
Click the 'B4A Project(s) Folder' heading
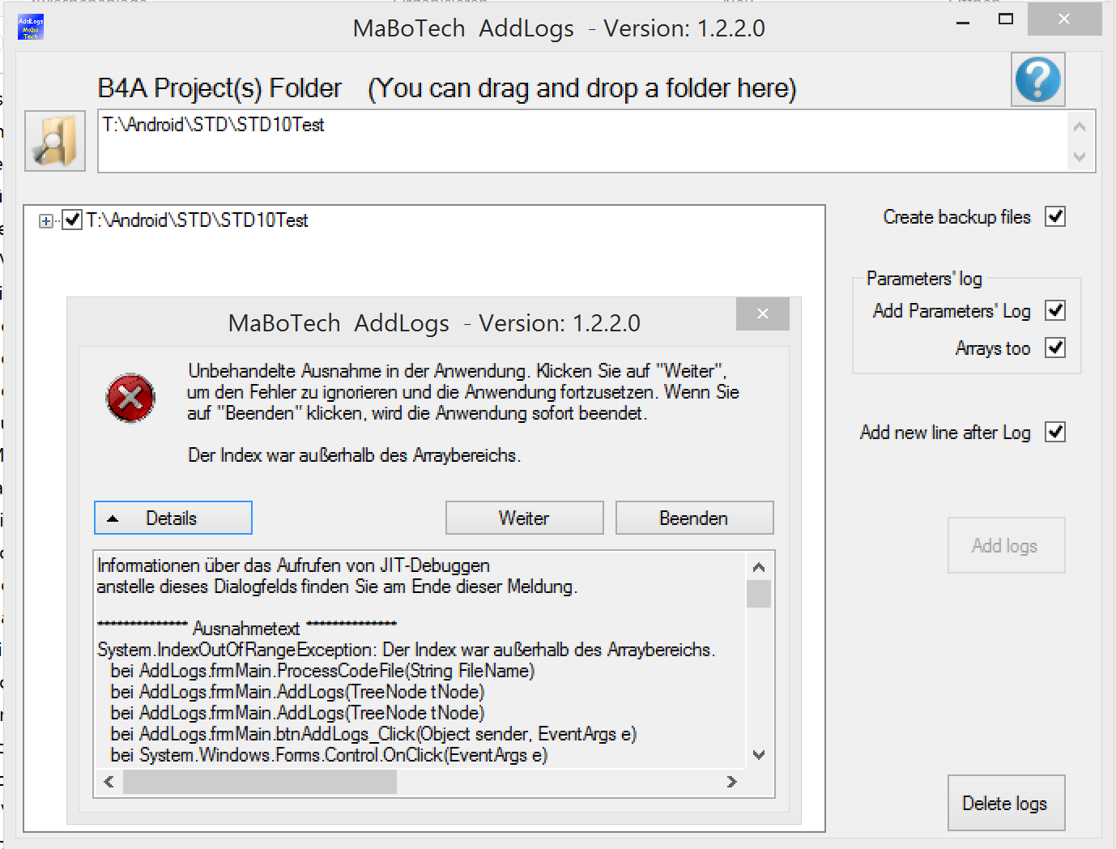(219, 87)
